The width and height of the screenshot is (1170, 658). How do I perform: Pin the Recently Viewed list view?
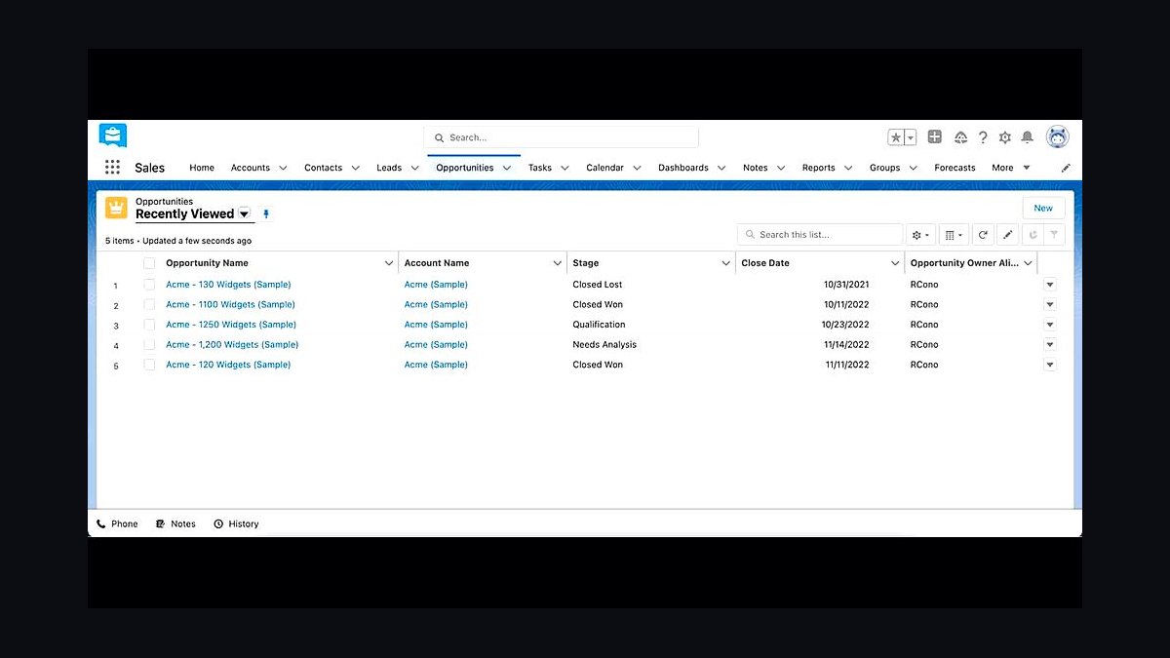(266, 214)
